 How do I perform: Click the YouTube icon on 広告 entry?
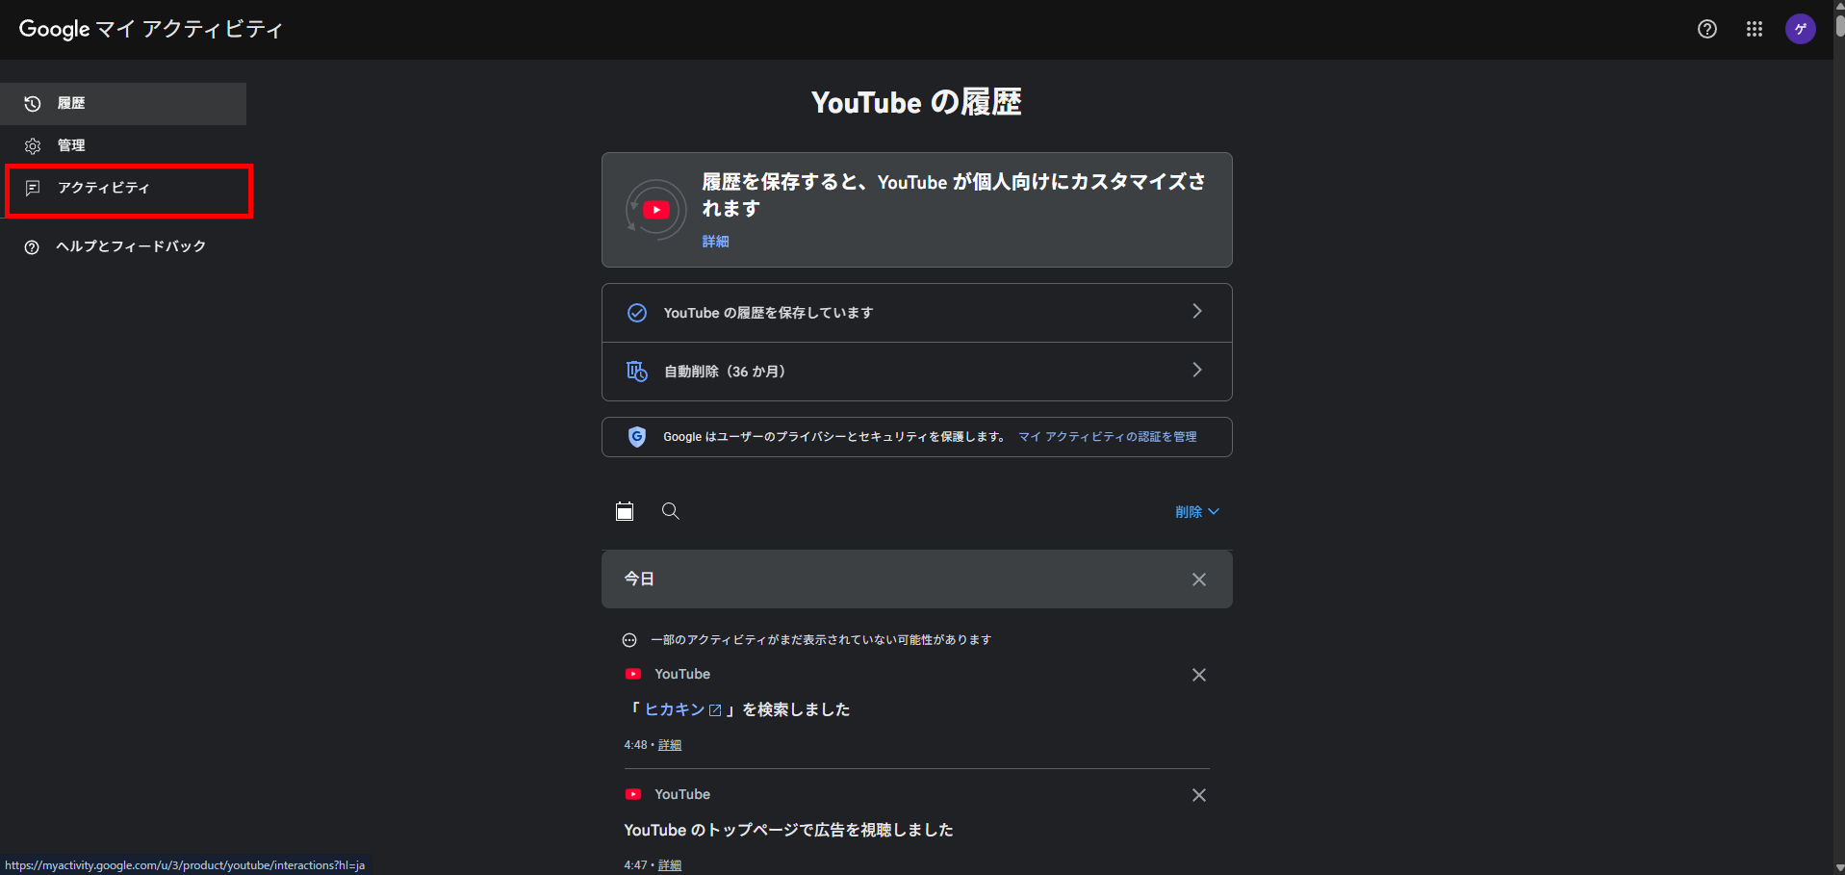coord(633,794)
